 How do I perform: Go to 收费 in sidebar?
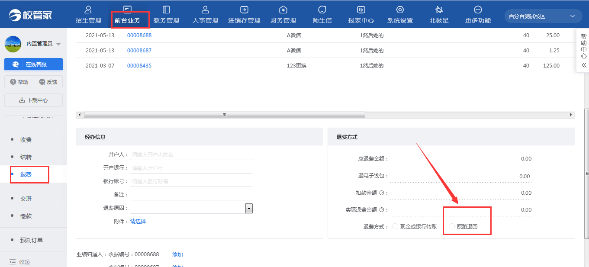26,140
